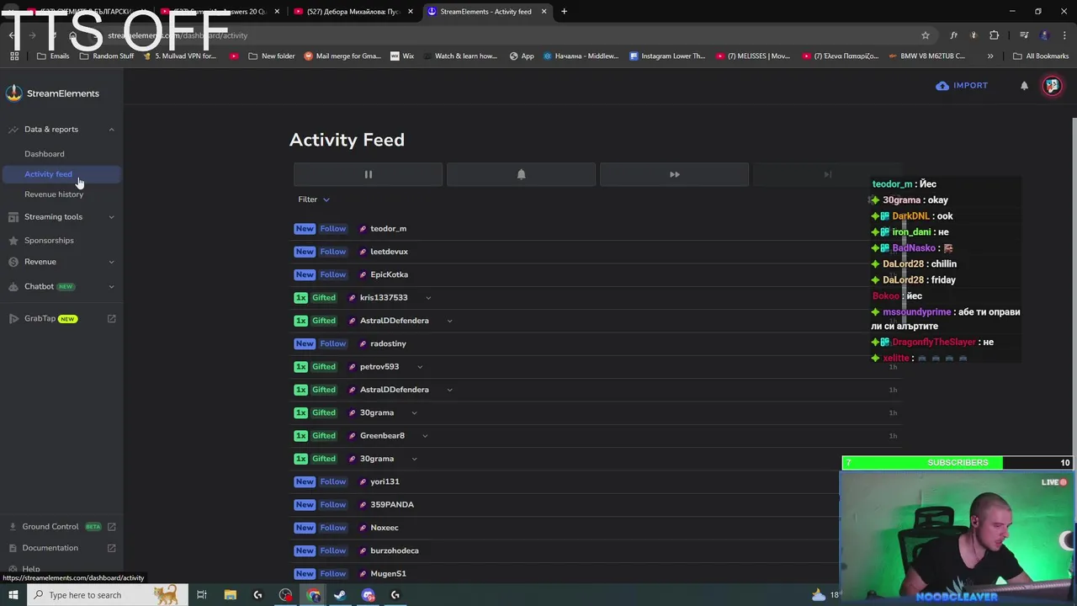This screenshot has width=1077, height=606.
Task: Click Noxeec follower name
Action: pyautogui.click(x=385, y=528)
